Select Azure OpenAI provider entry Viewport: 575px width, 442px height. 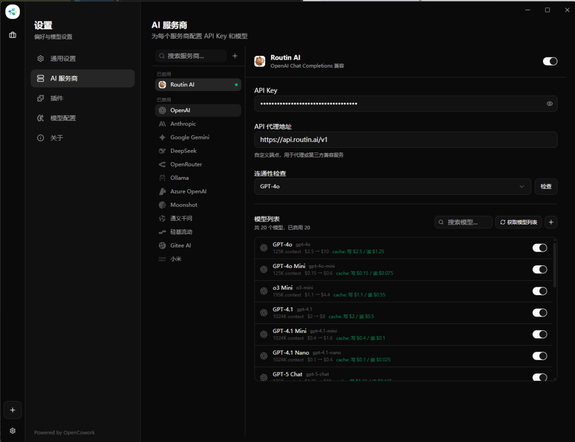coord(198,191)
